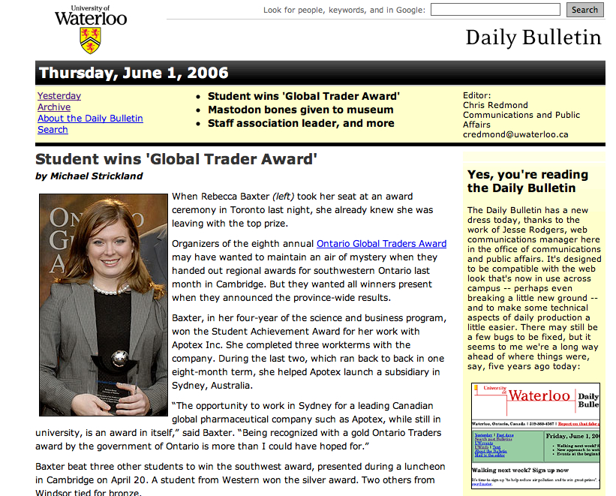Viewport: 616px width, 496px height.
Task: Click the article heading Student wins 'Global Trader Award'
Action: (176, 159)
